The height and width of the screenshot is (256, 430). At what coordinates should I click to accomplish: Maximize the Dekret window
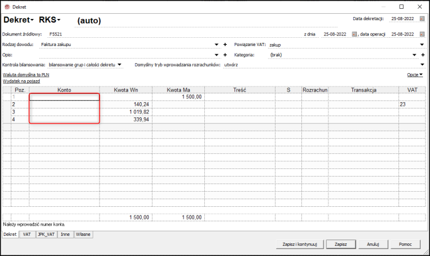[401, 6]
